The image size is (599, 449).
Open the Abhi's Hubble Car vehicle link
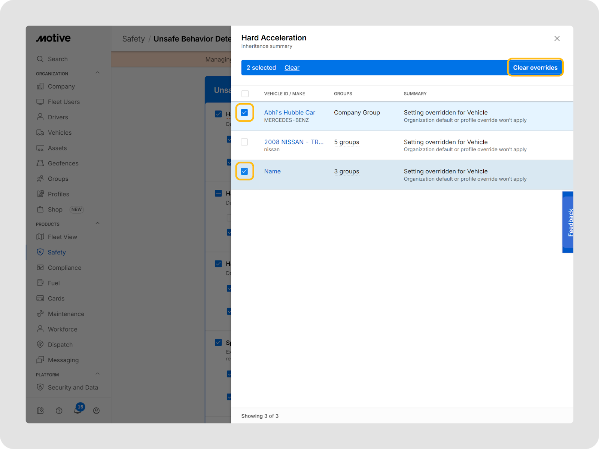click(289, 113)
